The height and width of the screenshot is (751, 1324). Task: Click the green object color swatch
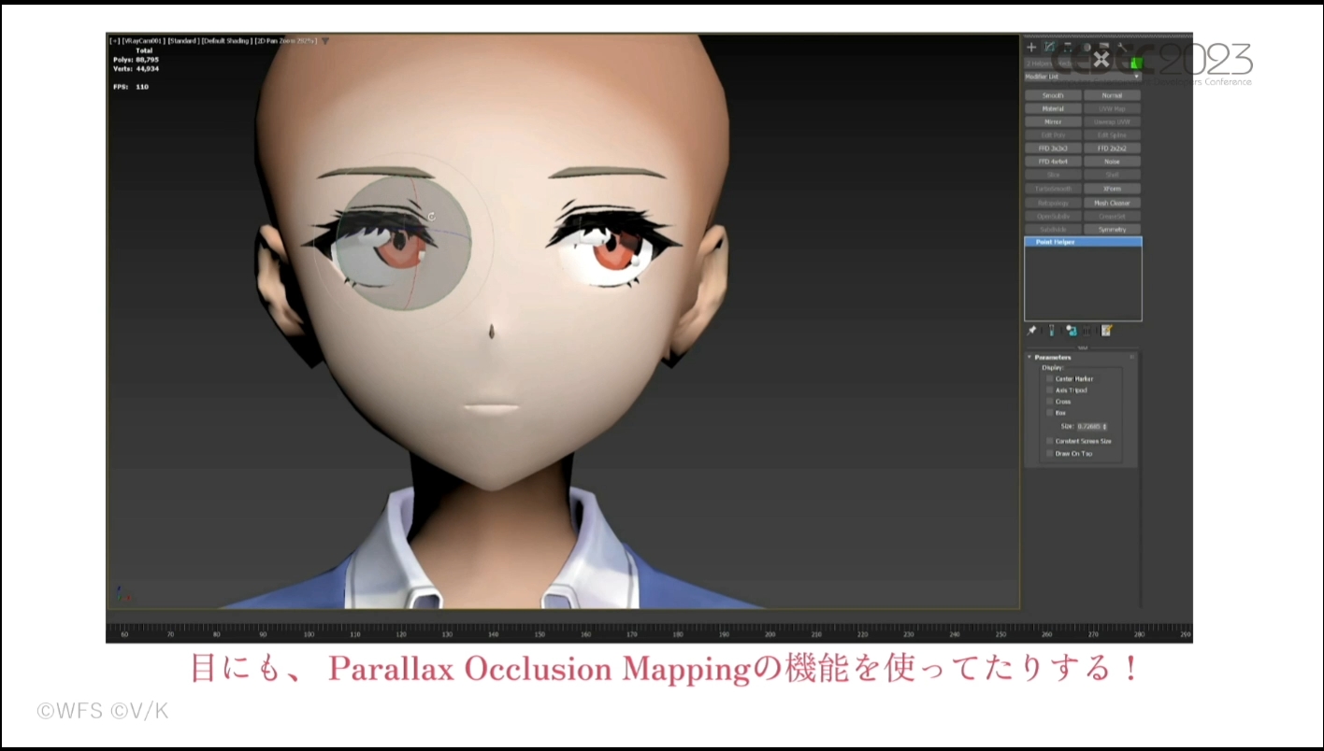[x=1136, y=63]
